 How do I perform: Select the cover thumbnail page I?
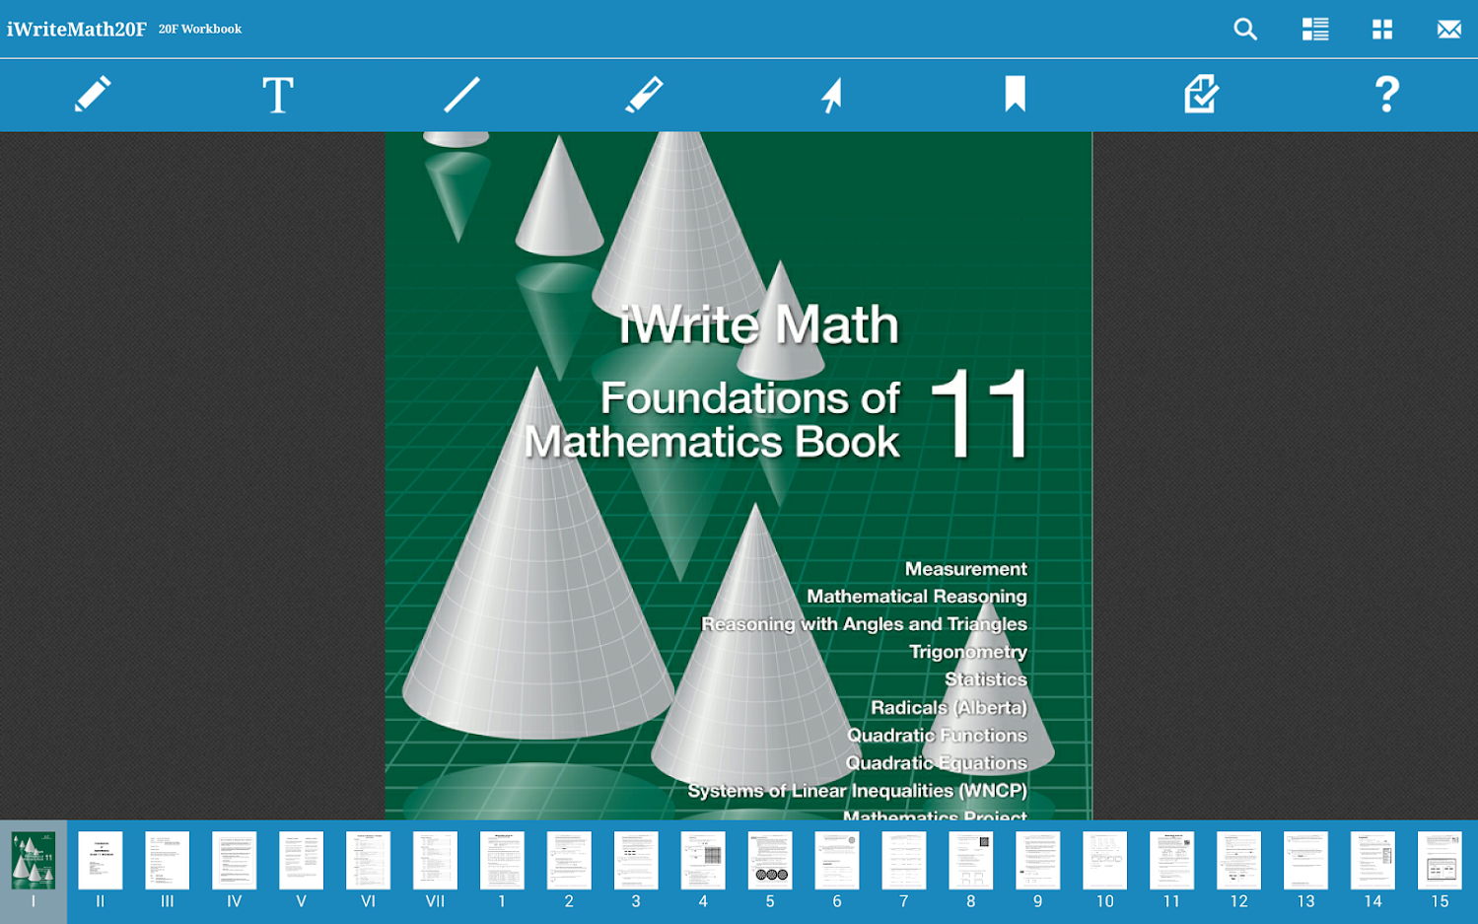(x=33, y=860)
